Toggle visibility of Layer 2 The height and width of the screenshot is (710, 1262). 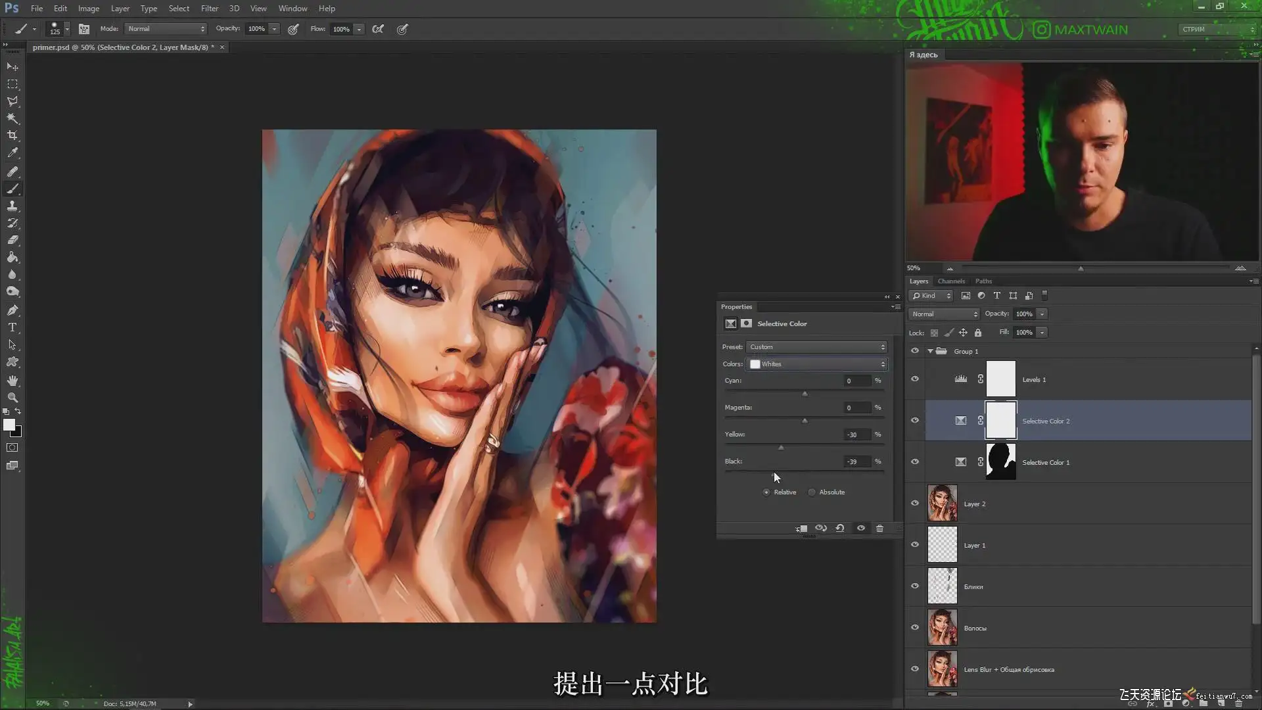(x=914, y=504)
